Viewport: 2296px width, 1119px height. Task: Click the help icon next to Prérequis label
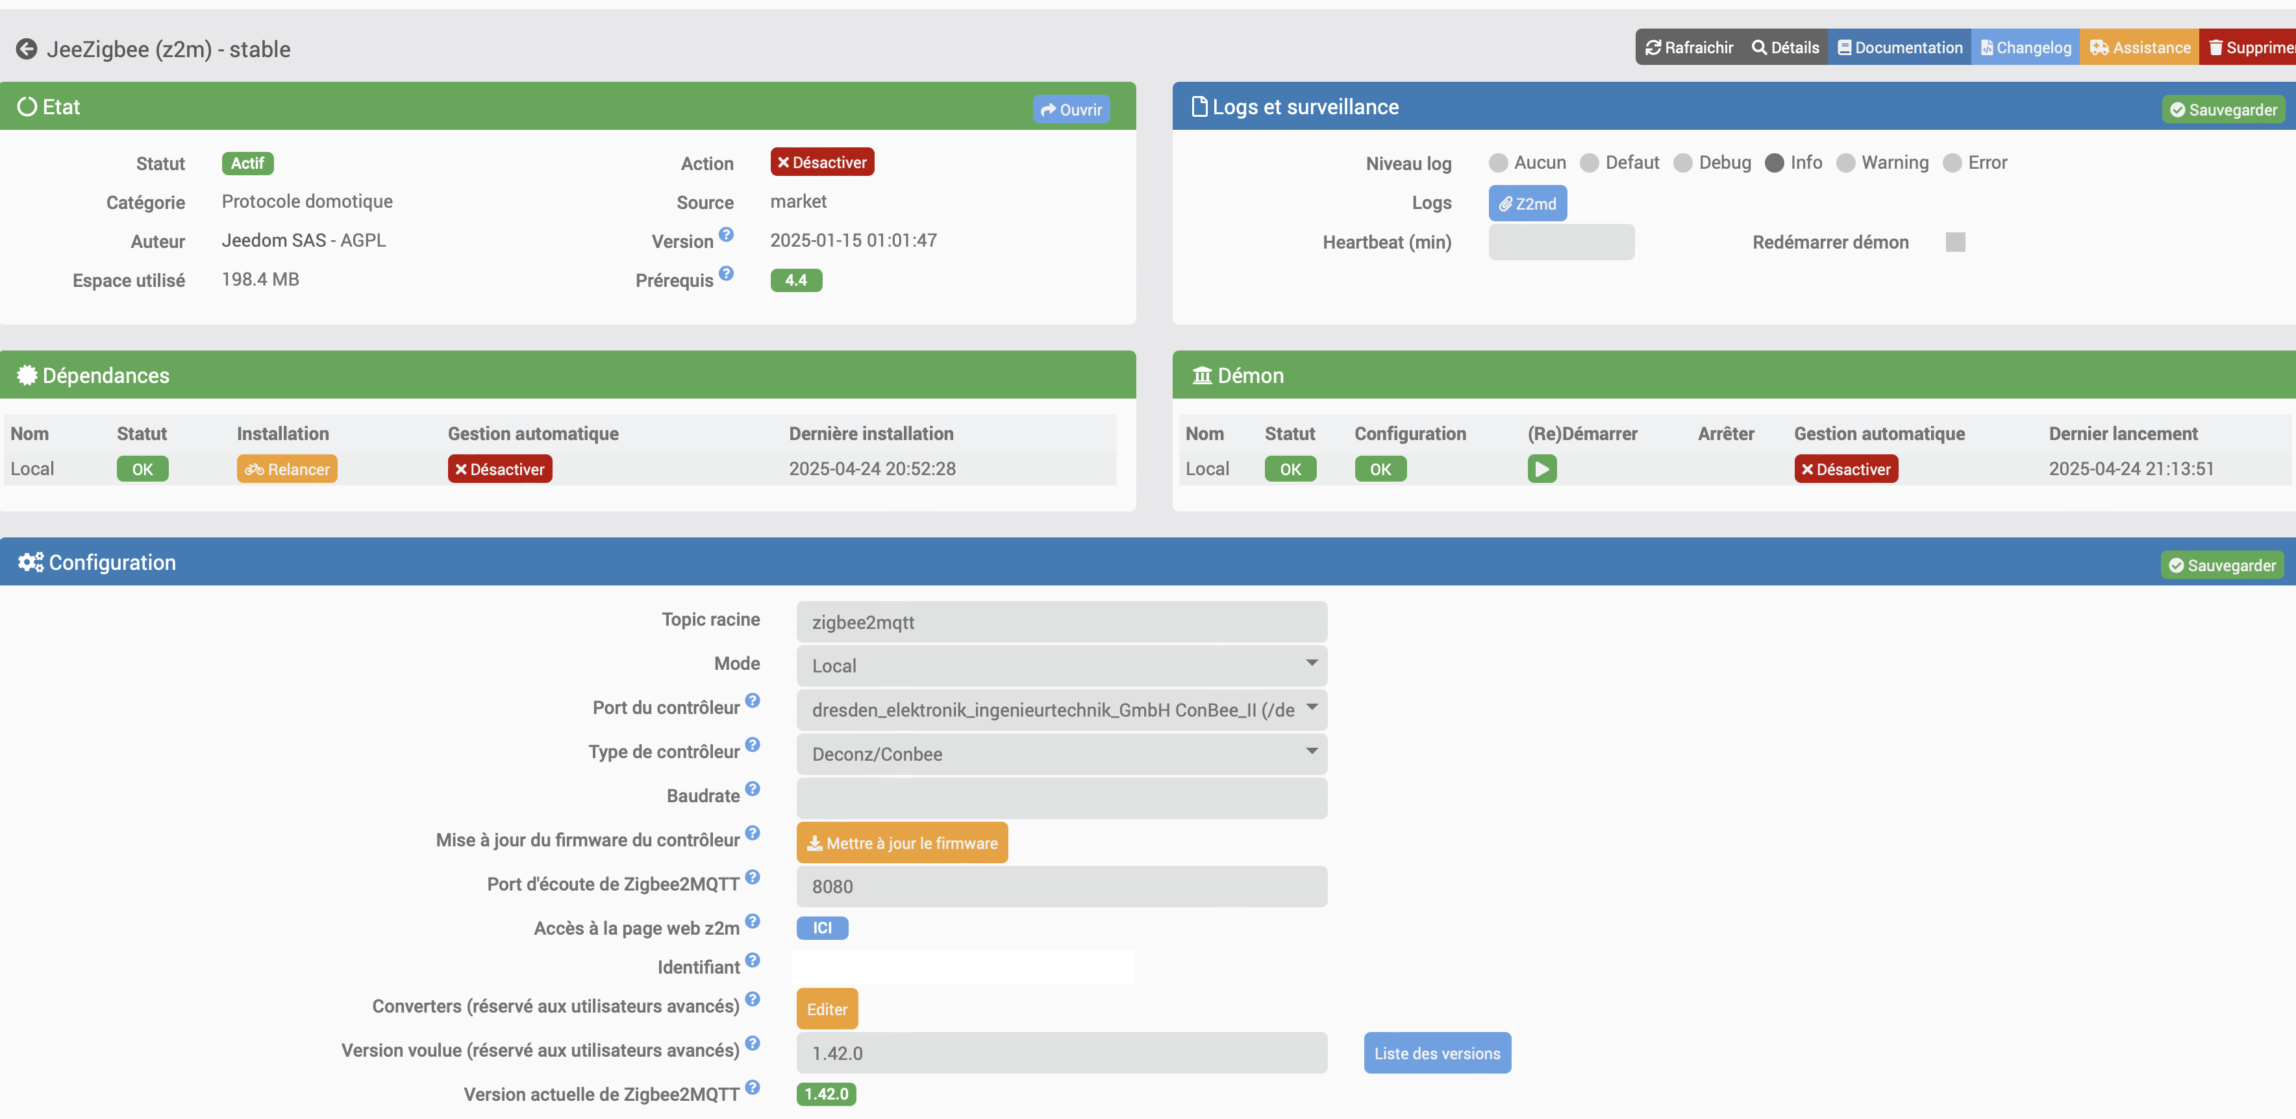[x=727, y=273]
